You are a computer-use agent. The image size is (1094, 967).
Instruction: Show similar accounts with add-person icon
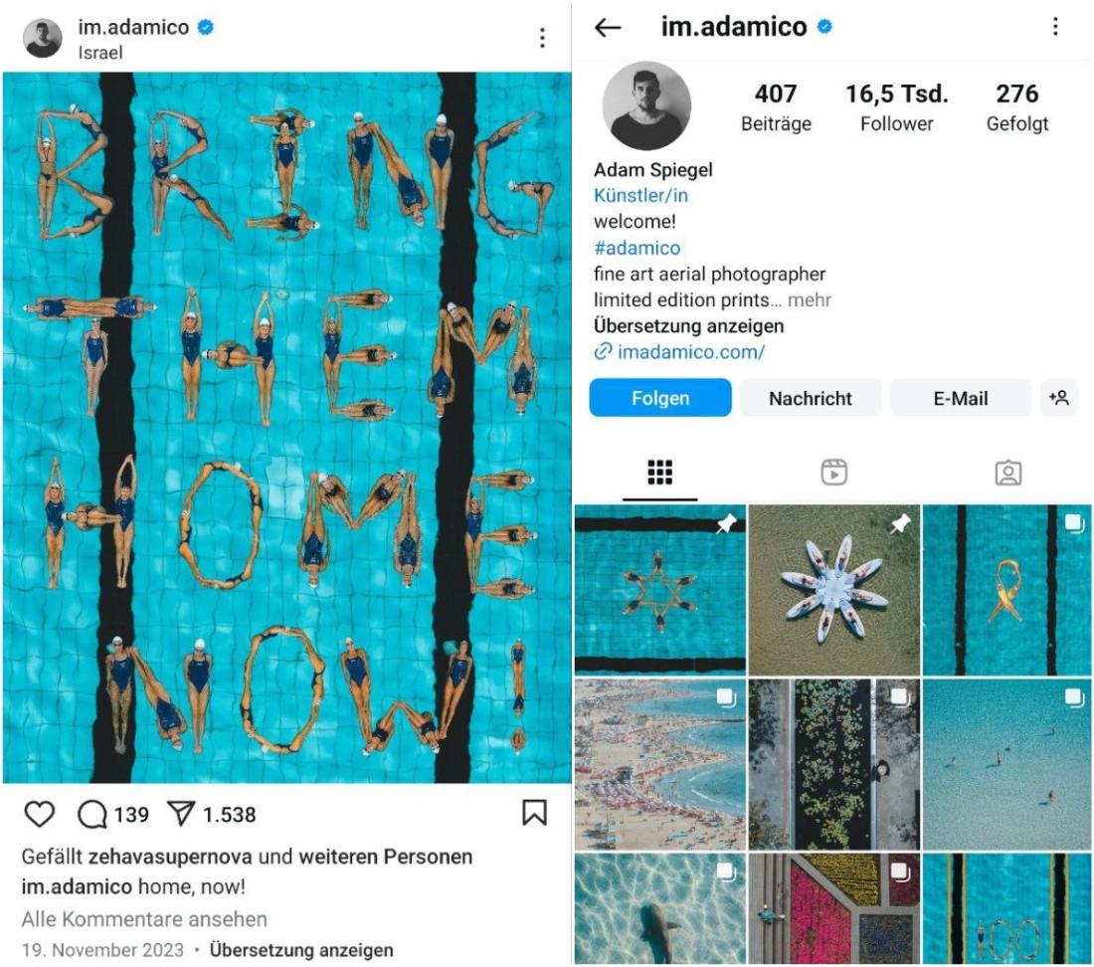(x=1058, y=398)
